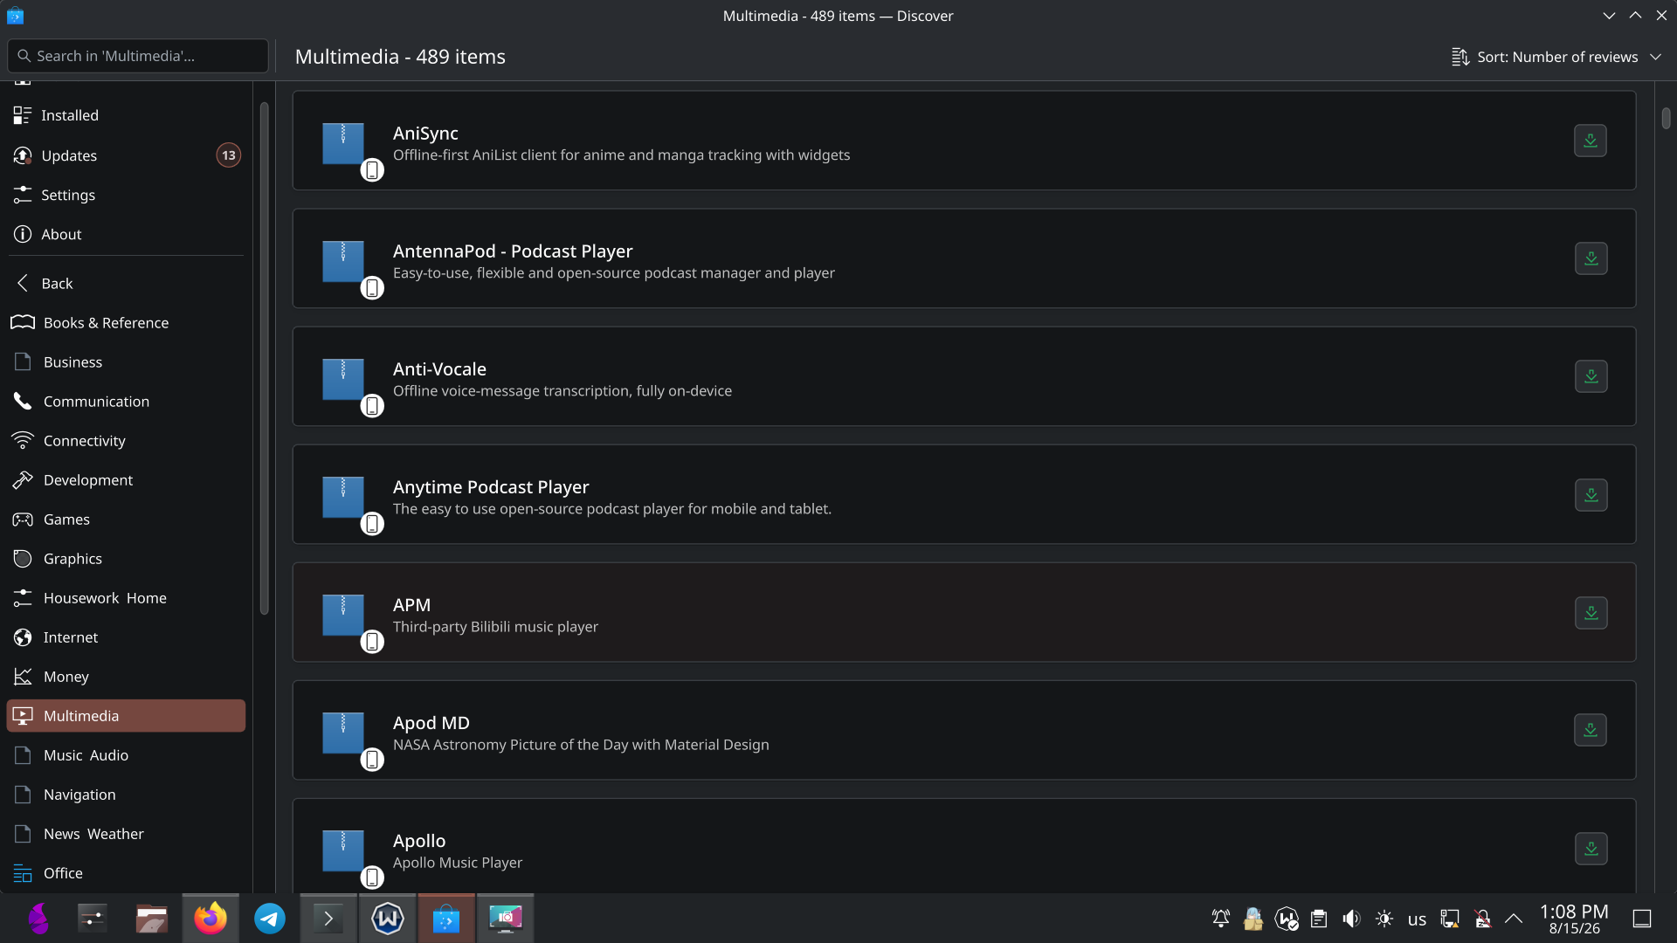1677x943 pixels.
Task: Install Apod MD using download icon
Action: coord(1591,730)
